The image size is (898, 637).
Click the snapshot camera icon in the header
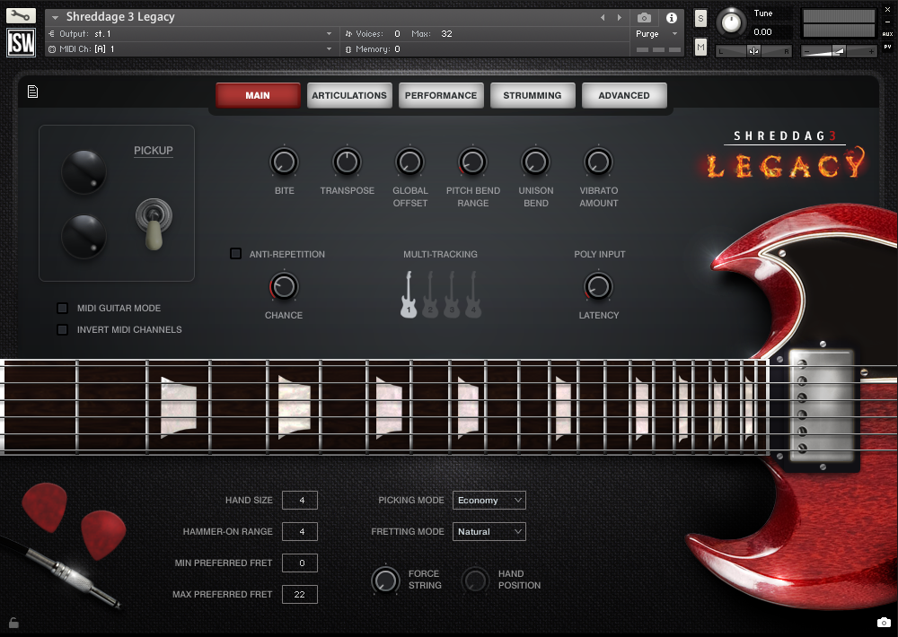(643, 18)
